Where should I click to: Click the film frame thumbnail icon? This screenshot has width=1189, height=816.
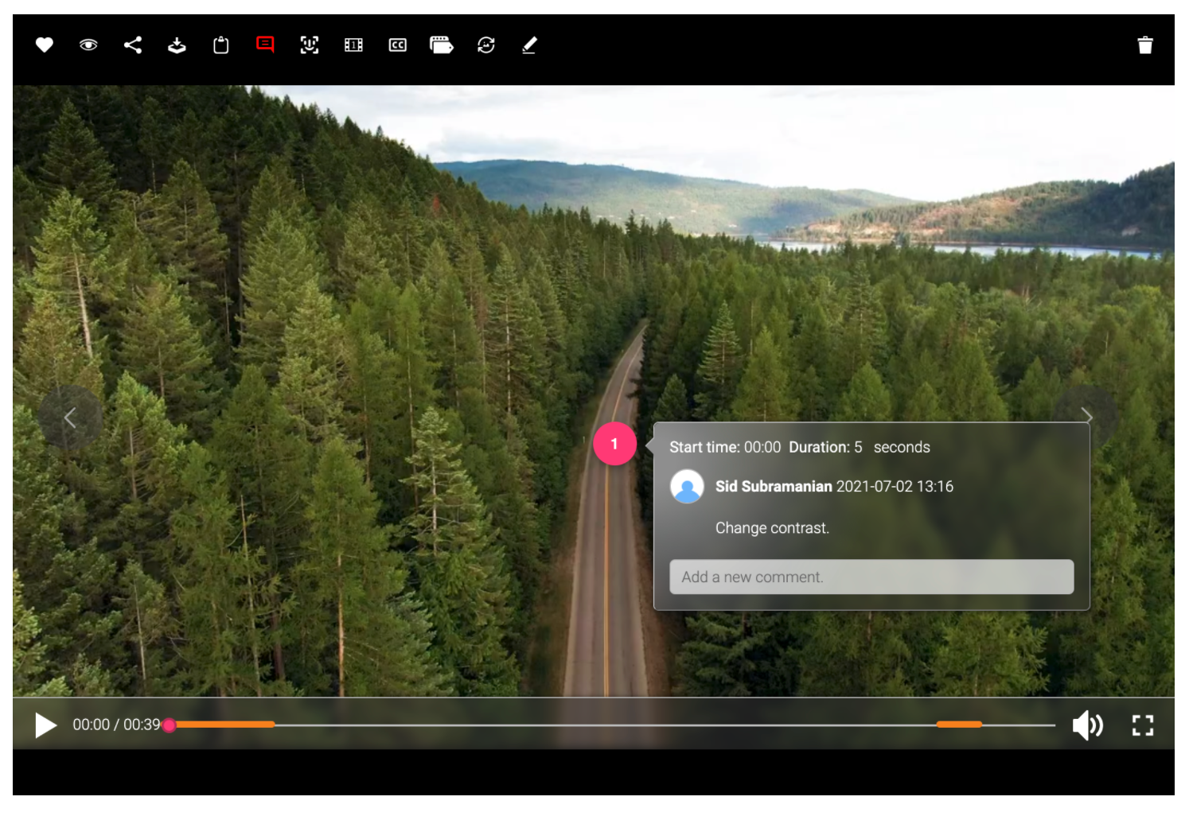pos(353,45)
